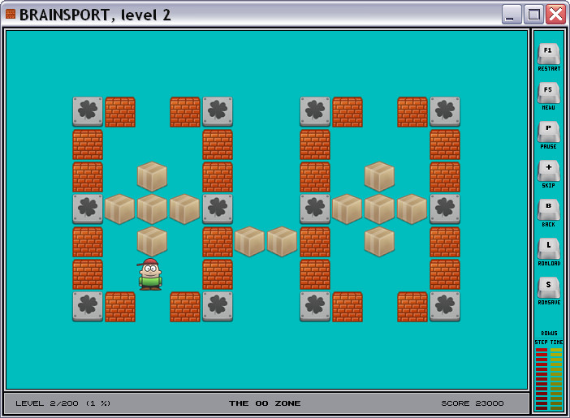Click the top-left clover tile of the left room
The image size is (570, 418).
[x=88, y=111]
